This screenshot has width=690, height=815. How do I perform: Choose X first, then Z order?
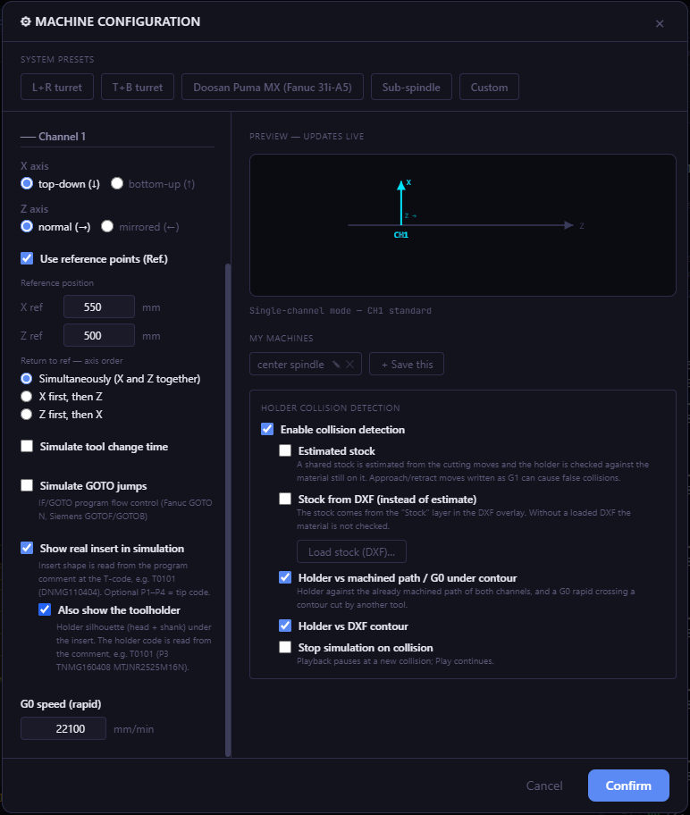(27, 397)
